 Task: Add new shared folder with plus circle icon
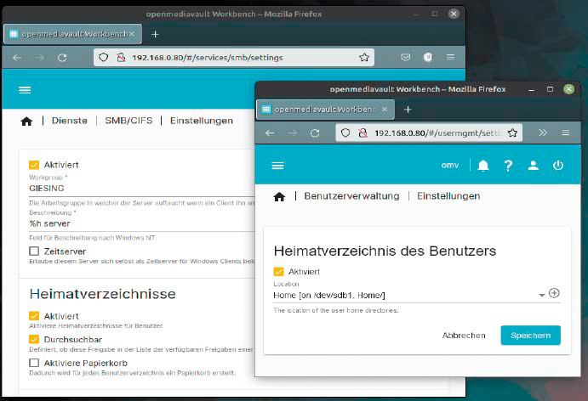pyautogui.click(x=554, y=293)
